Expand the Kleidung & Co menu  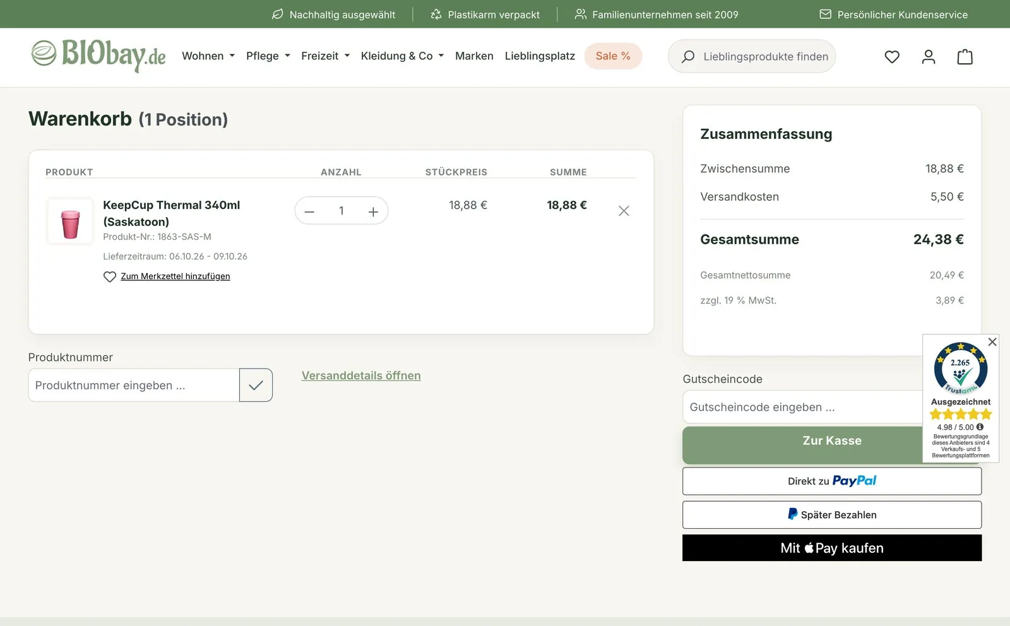[x=402, y=56]
